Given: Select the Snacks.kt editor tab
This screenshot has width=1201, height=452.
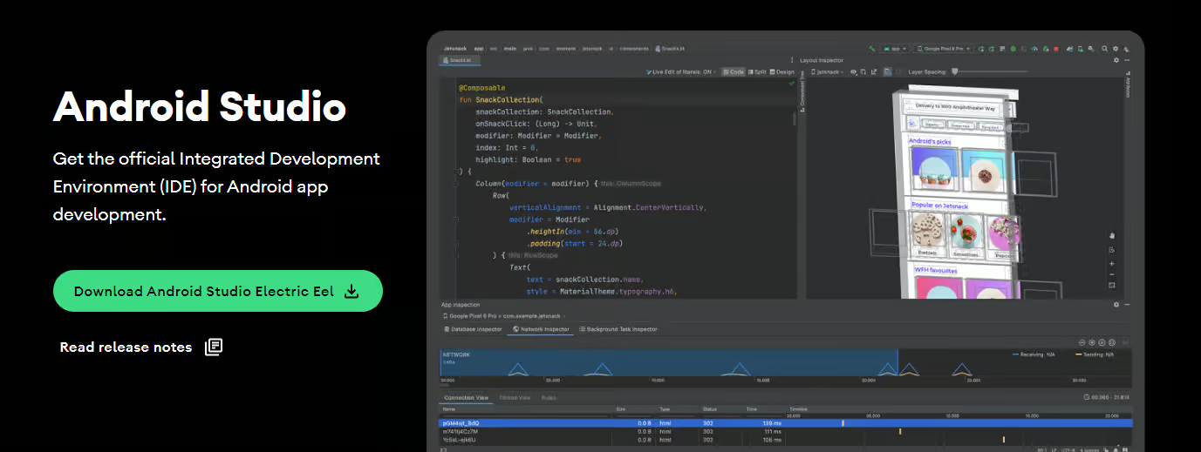Looking at the screenshot, I should [x=460, y=60].
